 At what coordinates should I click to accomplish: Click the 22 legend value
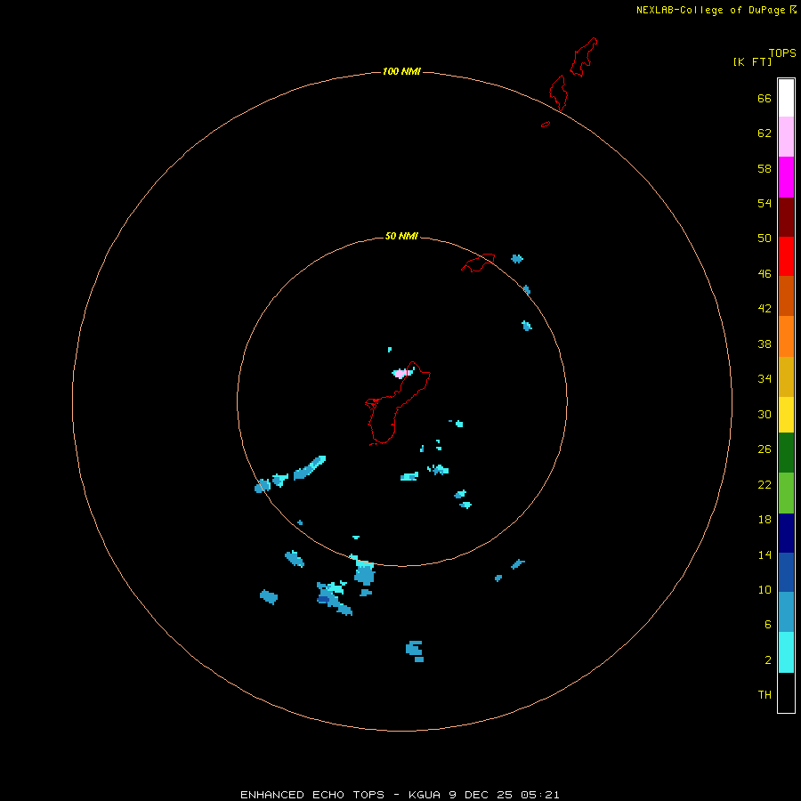click(765, 484)
